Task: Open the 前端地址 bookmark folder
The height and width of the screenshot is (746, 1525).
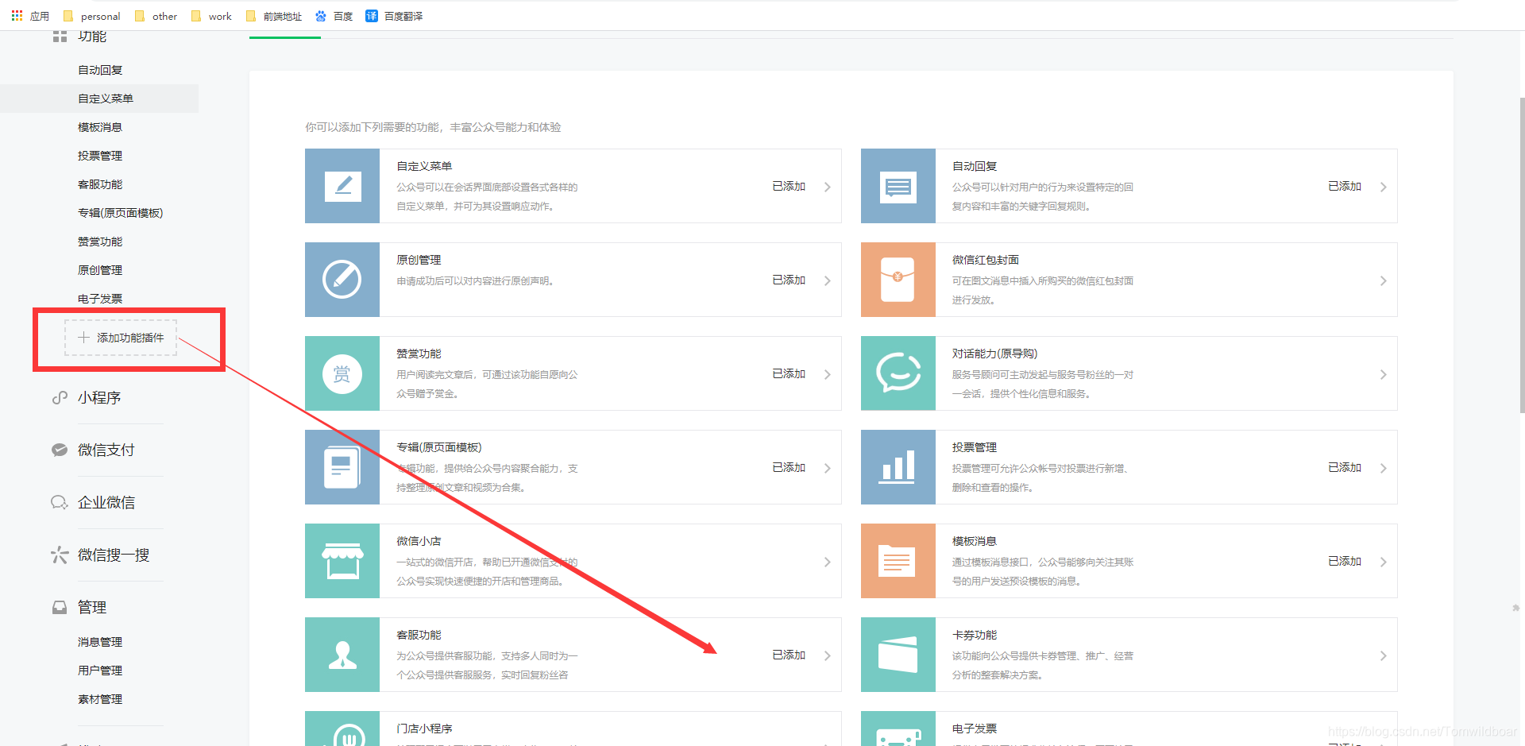Action: 274,16
